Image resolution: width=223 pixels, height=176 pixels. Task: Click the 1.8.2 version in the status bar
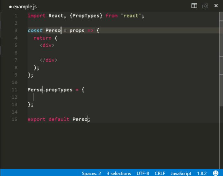[202, 173]
